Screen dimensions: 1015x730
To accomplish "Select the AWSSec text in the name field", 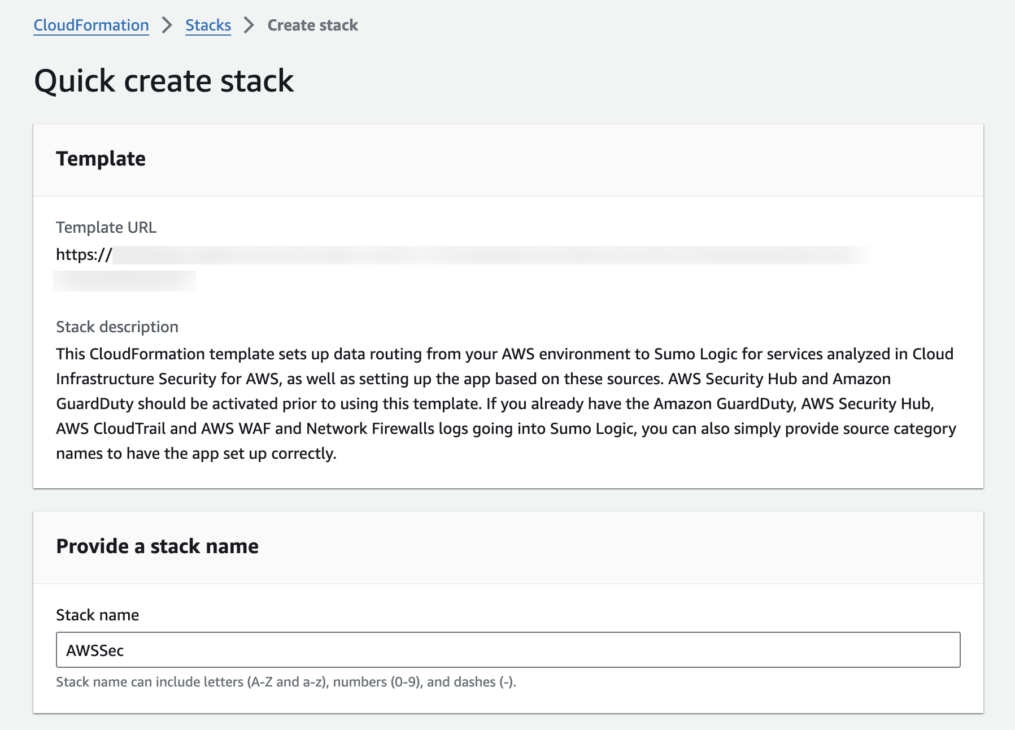I will pos(94,650).
